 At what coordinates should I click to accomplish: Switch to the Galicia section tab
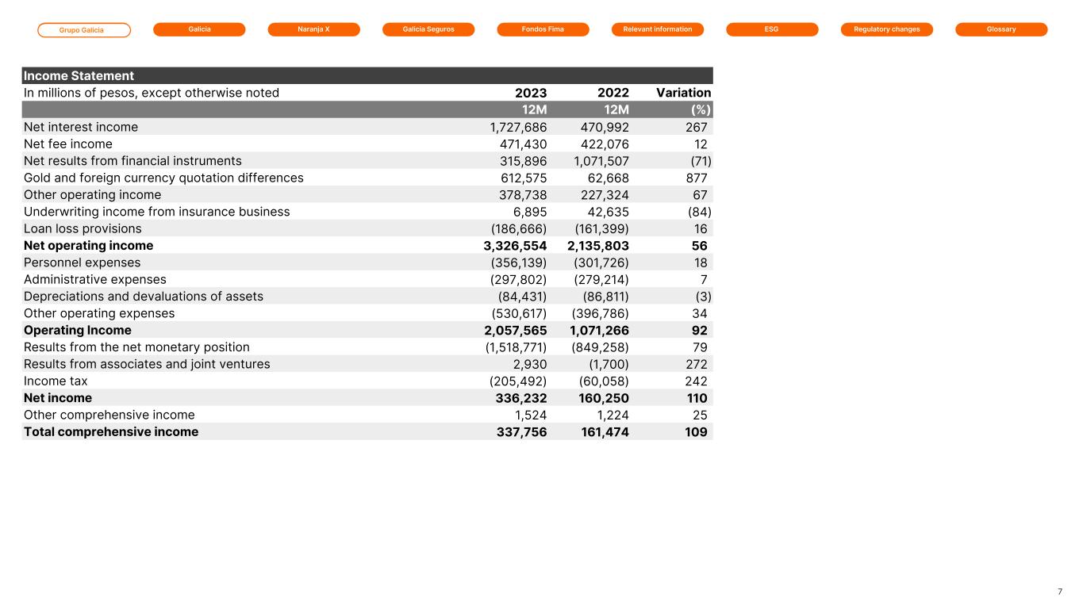[199, 29]
